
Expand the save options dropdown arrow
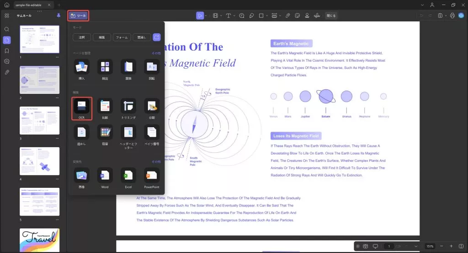tap(446, 16)
